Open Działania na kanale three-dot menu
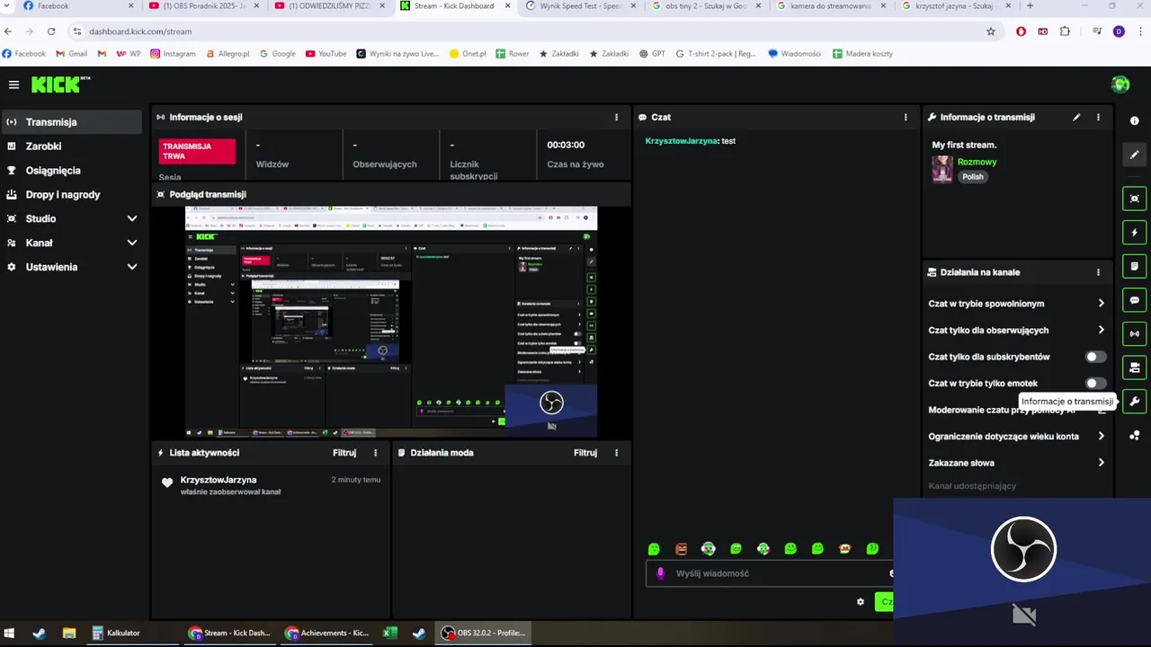The height and width of the screenshot is (647, 1151). 1098,272
